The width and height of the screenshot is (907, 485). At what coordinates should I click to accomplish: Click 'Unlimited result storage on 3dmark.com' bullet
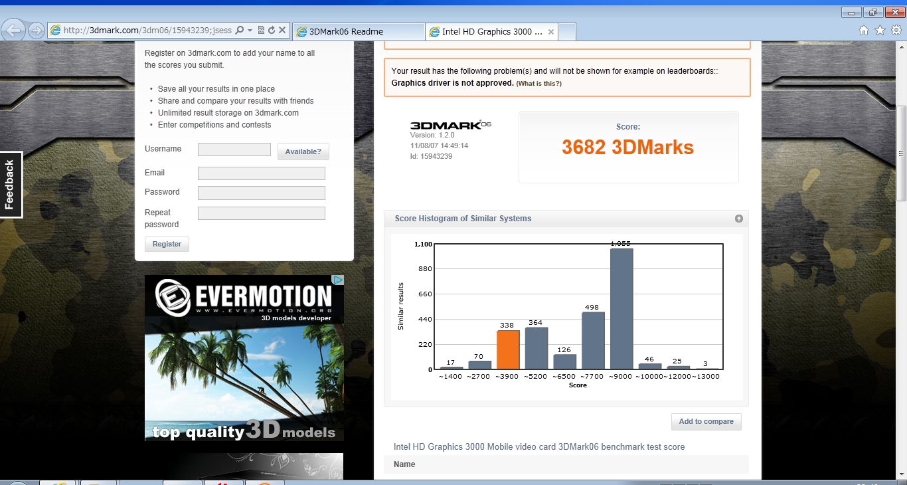(x=228, y=113)
